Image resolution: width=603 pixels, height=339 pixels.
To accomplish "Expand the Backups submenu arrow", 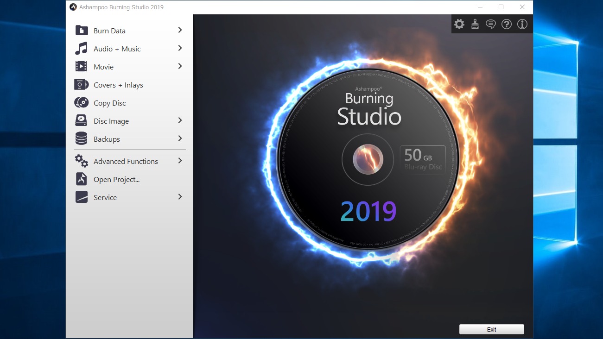I will coord(180,138).
